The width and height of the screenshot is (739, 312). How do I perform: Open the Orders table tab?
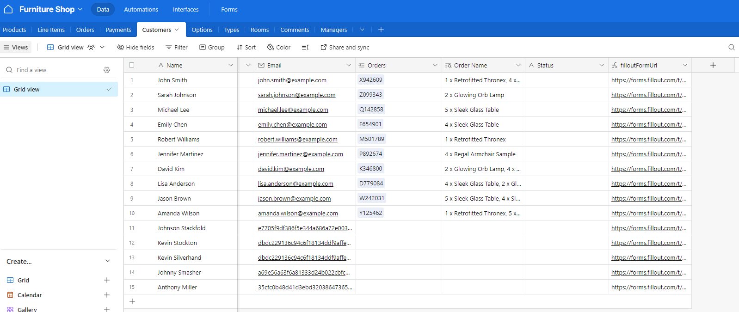[85, 30]
